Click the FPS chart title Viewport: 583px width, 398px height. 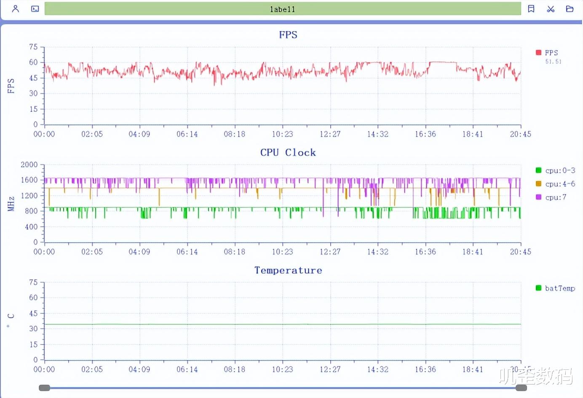click(x=288, y=35)
